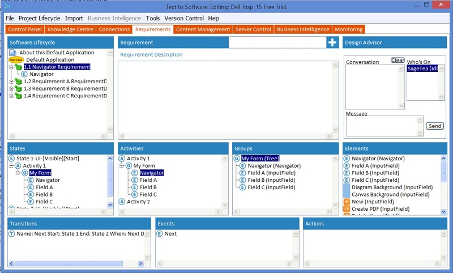
Task: Click down arrow of States panel scrollbar
Action: click(x=110, y=205)
